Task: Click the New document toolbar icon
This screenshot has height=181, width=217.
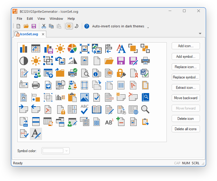Action: tap(18, 26)
